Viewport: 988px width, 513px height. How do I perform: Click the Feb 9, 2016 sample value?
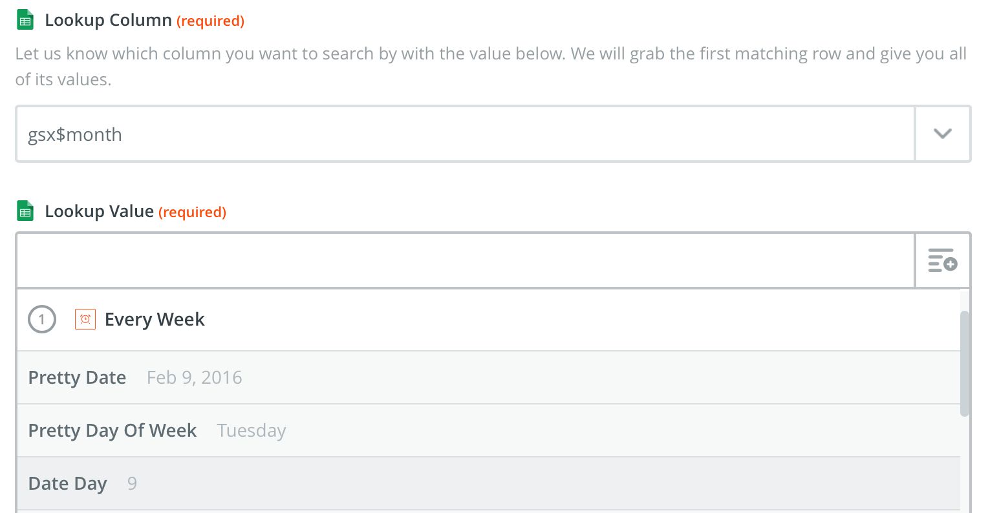point(194,378)
